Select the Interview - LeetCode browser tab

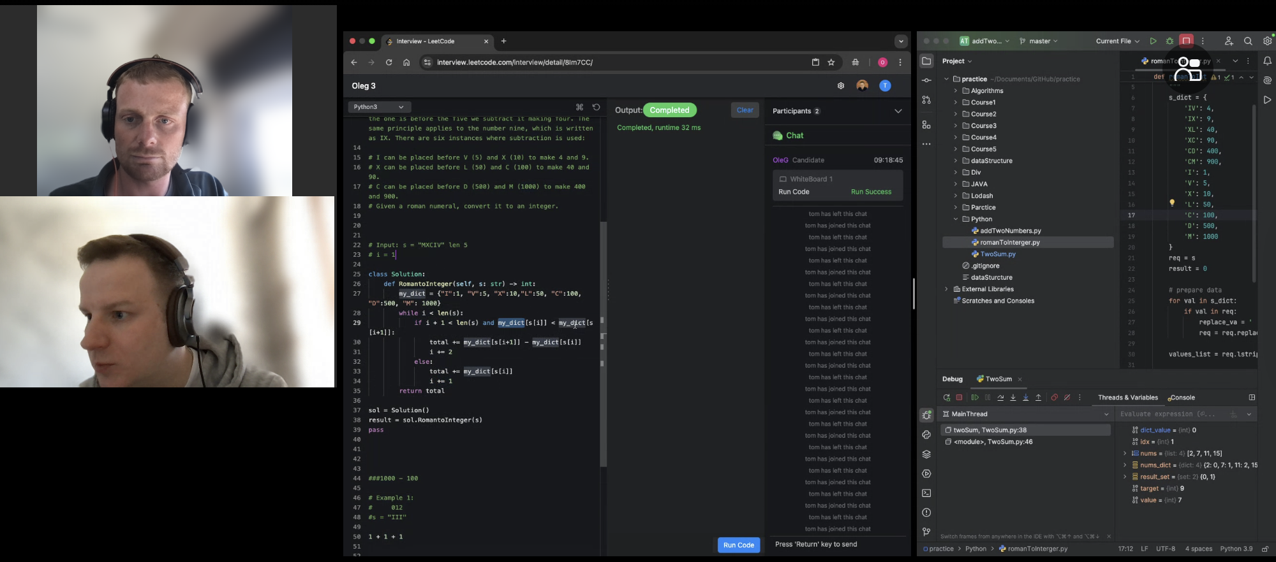coord(438,41)
